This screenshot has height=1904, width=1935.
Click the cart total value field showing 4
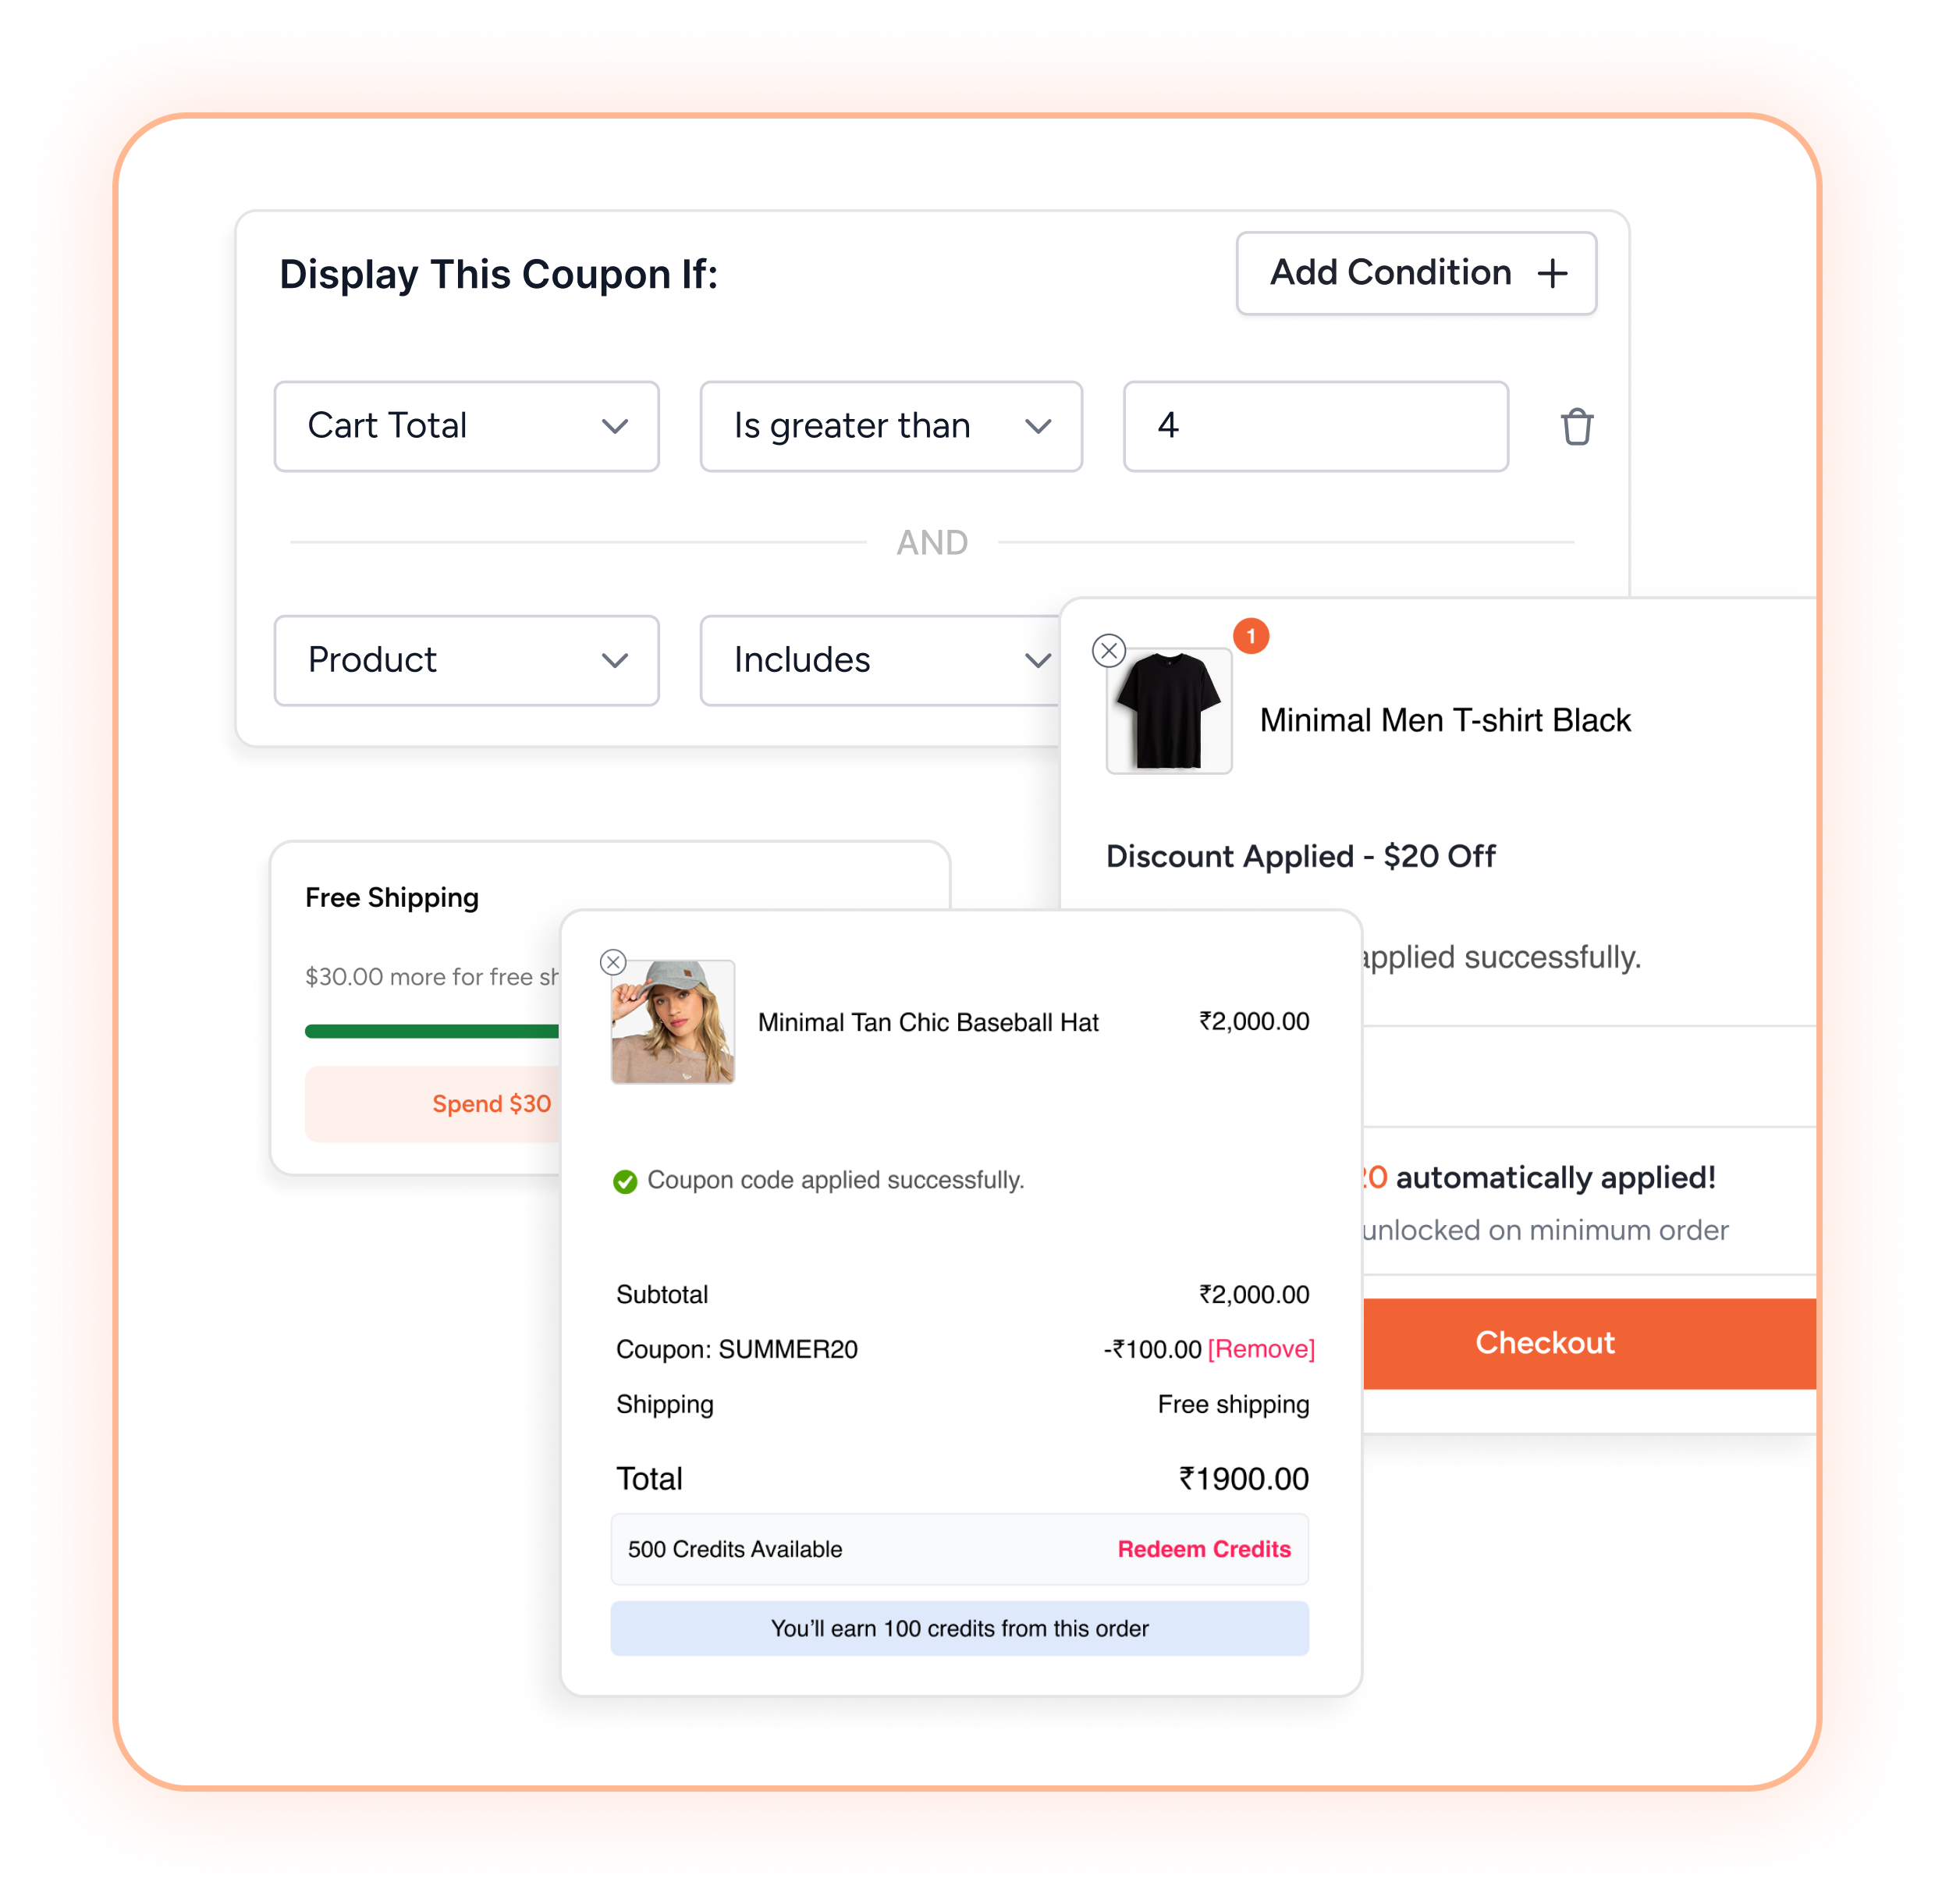pos(1315,426)
